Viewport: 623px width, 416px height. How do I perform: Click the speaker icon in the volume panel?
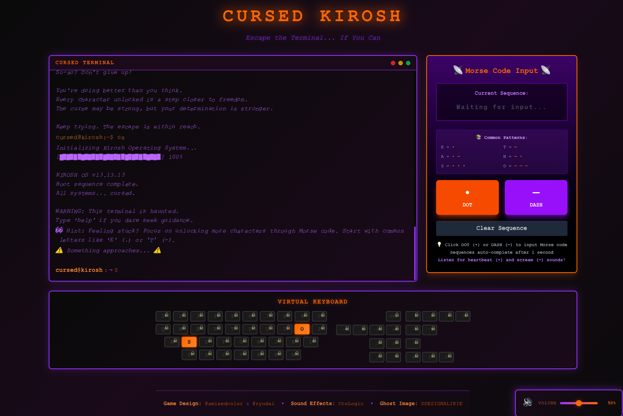click(x=528, y=403)
